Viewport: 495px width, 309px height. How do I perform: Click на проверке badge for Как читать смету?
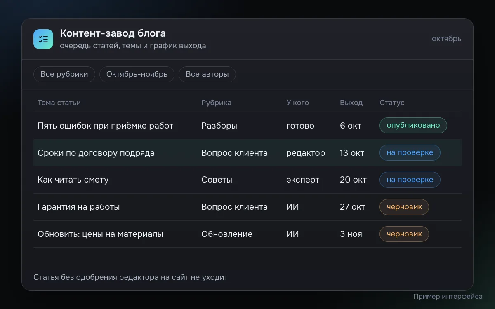tap(410, 180)
